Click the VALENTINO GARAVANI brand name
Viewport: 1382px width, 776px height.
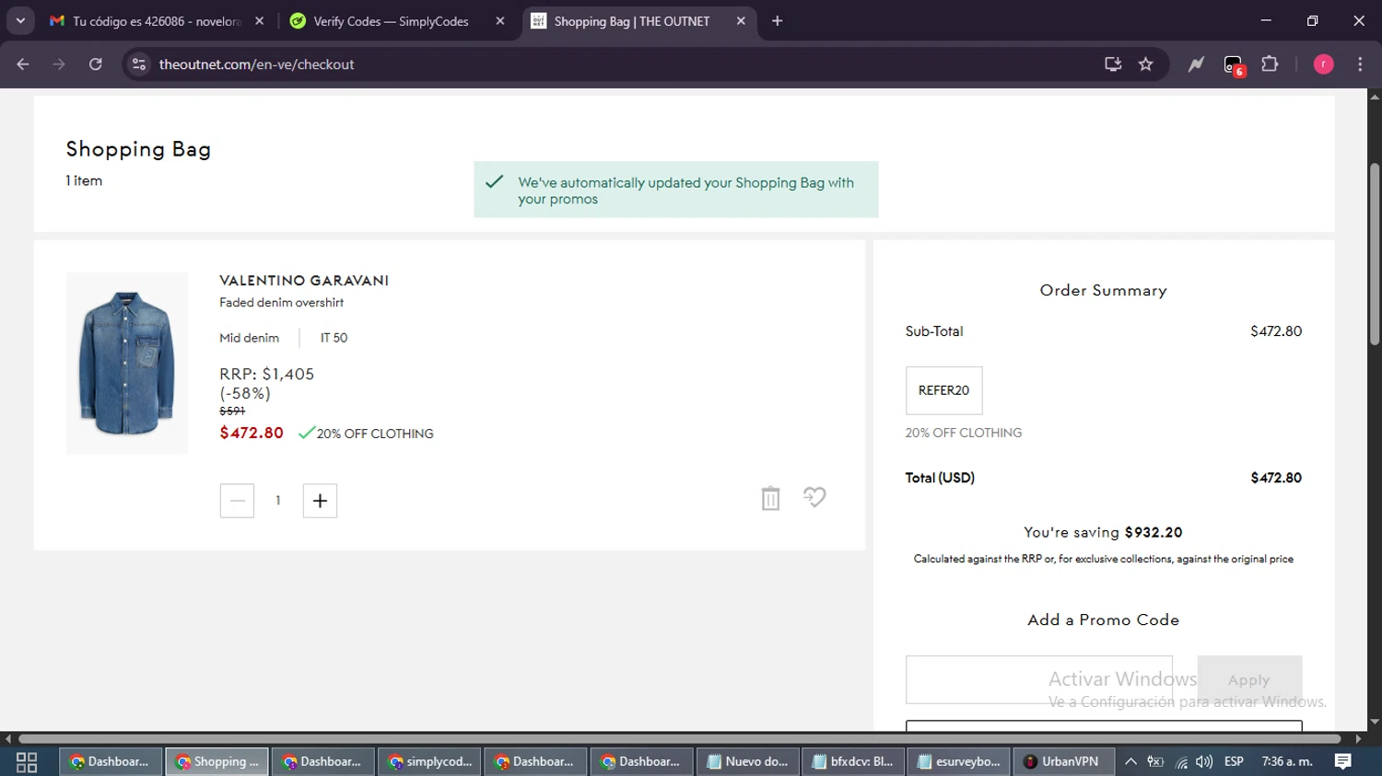click(x=304, y=281)
